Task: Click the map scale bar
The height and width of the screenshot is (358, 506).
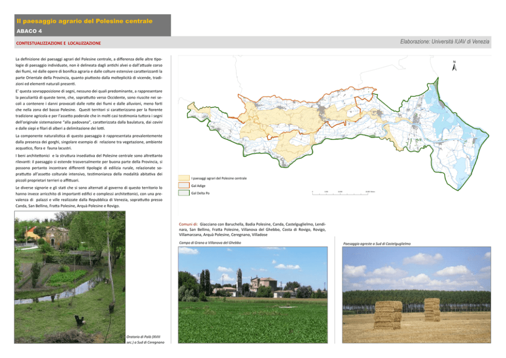Action: point(343,193)
